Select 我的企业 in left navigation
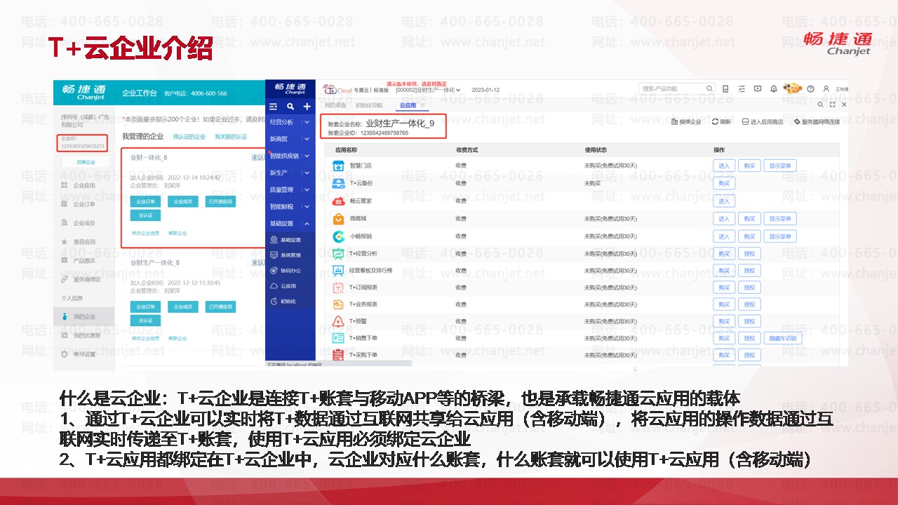The width and height of the screenshot is (898, 505). (84, 317)
